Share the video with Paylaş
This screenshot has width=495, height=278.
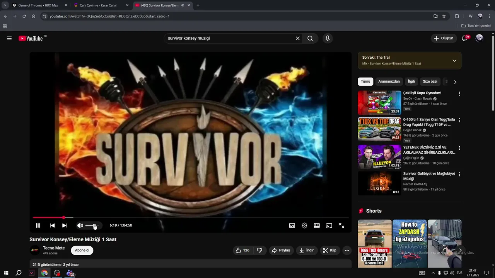point(281,250)
